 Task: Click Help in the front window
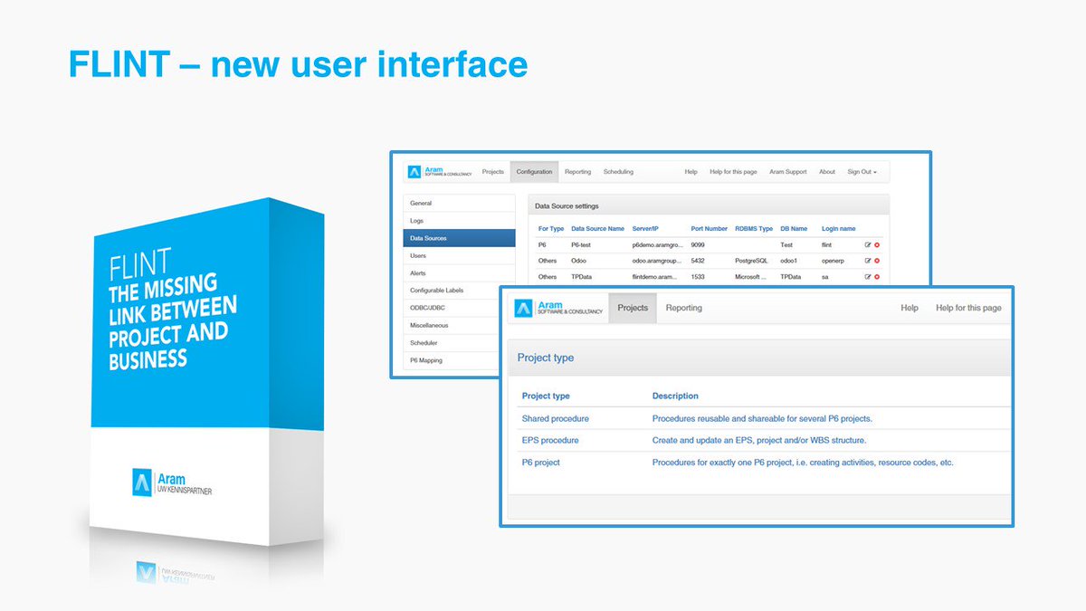pos(910,308)
